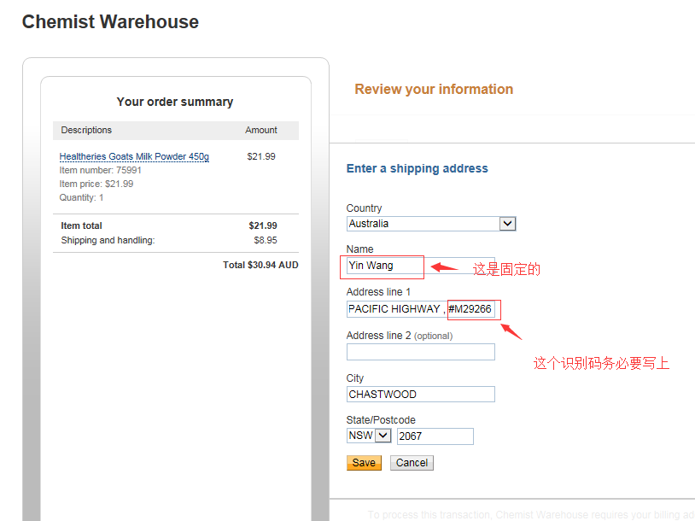Select the City field containing CHASTWOOD
695x521 pixels.
tap(421, 395)
